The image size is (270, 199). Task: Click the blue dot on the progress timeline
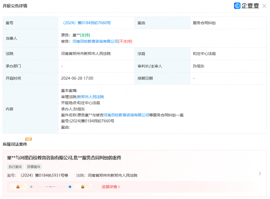(70, 187)
